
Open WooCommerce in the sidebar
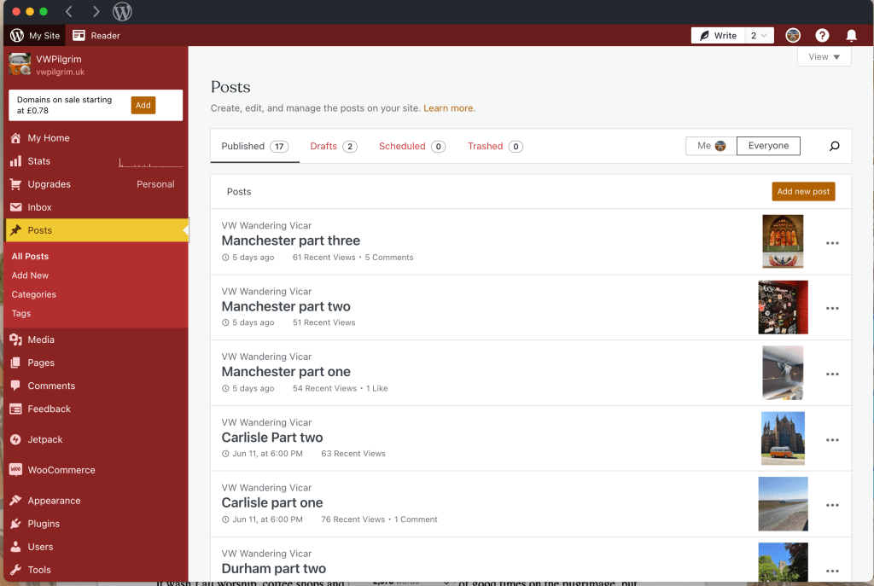pos(61,470)
